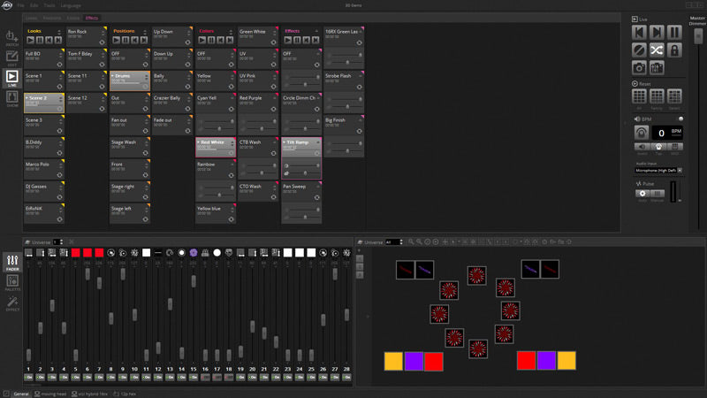Activate the Drums position scene
Image resolution: width=707 pixels, height=398 pixels.
tap(128, 80)
